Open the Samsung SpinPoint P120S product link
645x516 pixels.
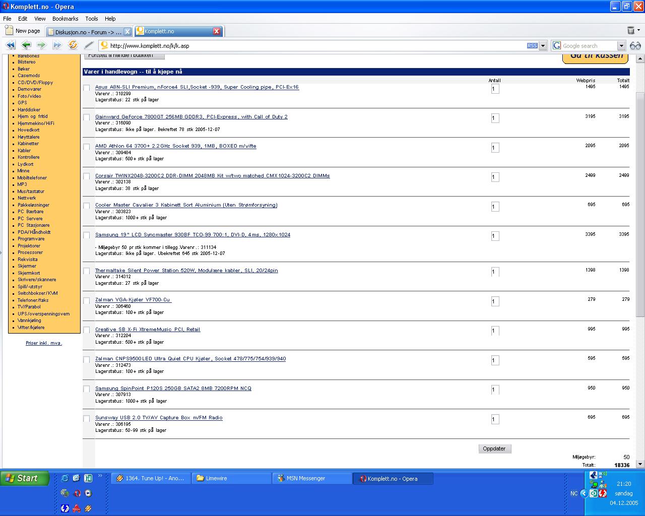coord(173,389)
